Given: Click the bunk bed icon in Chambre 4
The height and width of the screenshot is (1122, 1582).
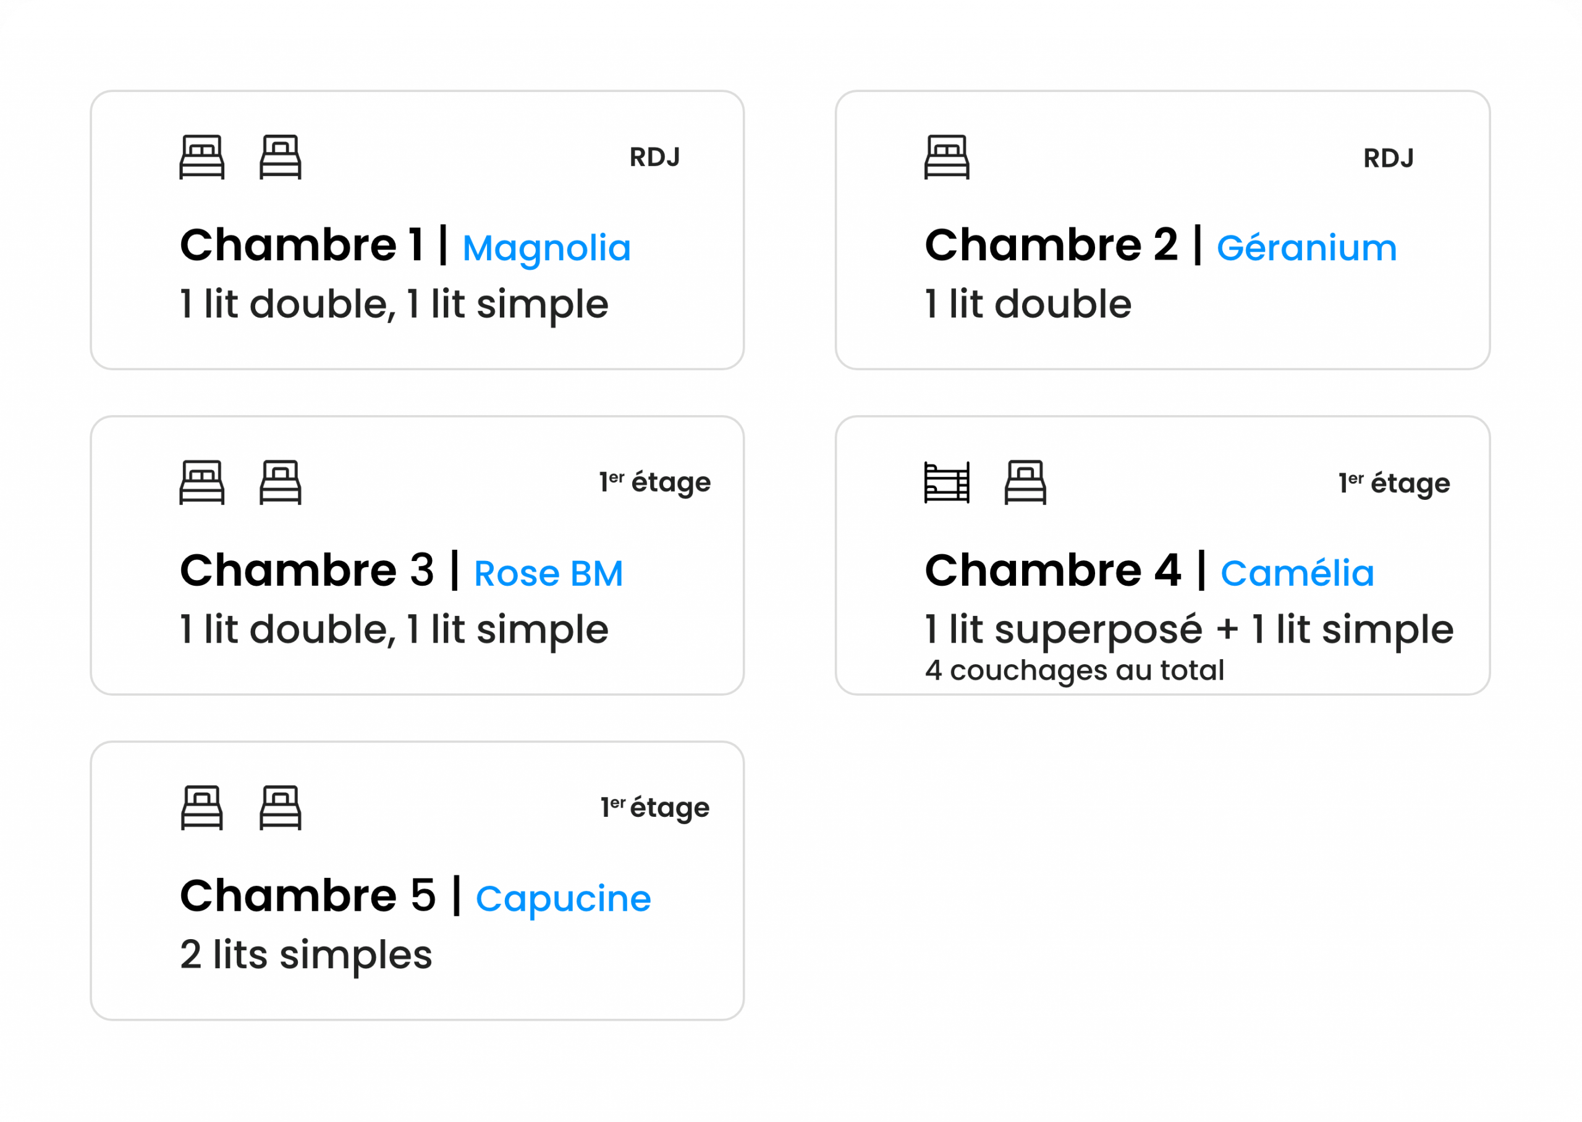Looking at the screenshot, I should (x=947, y=483).
